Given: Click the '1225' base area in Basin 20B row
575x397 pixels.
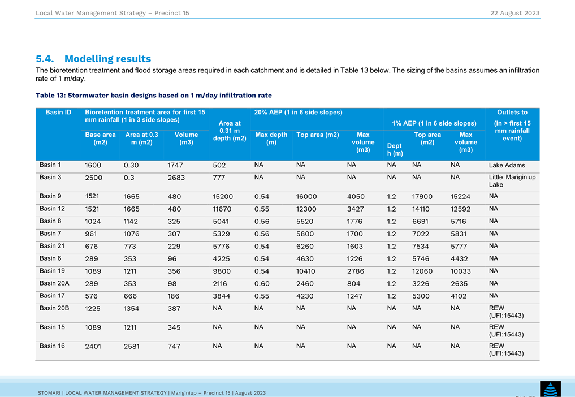Looking at the screenshot, I should pos(92,309).
